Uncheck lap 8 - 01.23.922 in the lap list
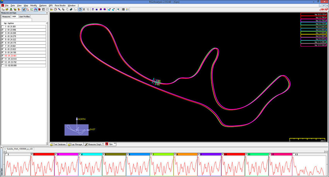 click(3, 49)
